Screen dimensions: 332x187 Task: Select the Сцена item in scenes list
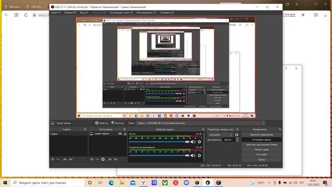click(x=68, y=134)
